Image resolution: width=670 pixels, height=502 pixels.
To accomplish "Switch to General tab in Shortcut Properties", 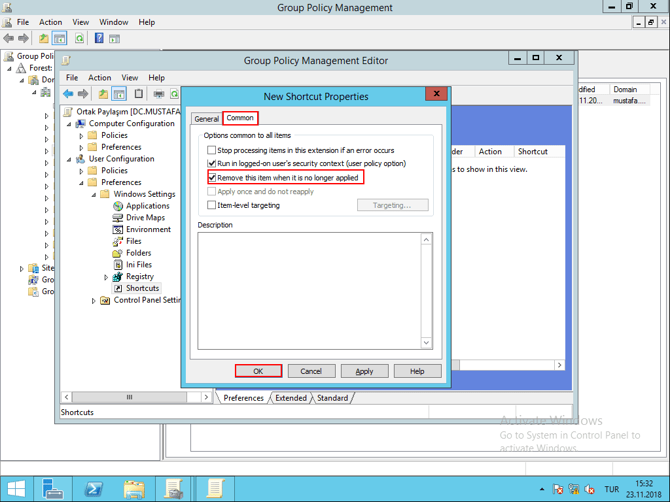I will (x=206, y=119).
